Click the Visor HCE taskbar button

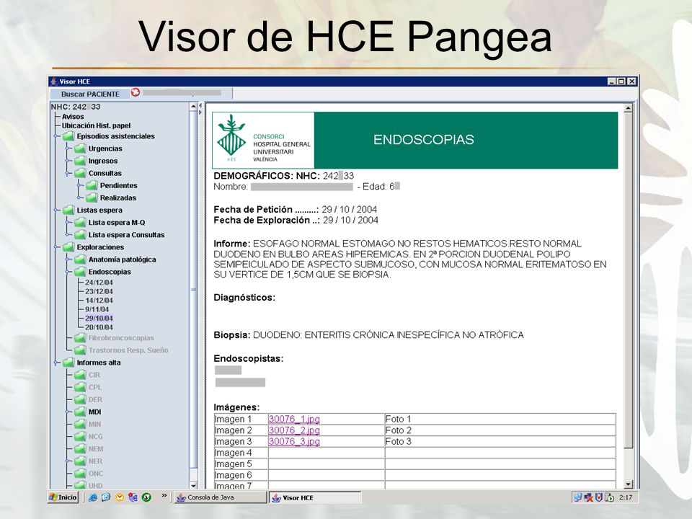coord(315,497)
